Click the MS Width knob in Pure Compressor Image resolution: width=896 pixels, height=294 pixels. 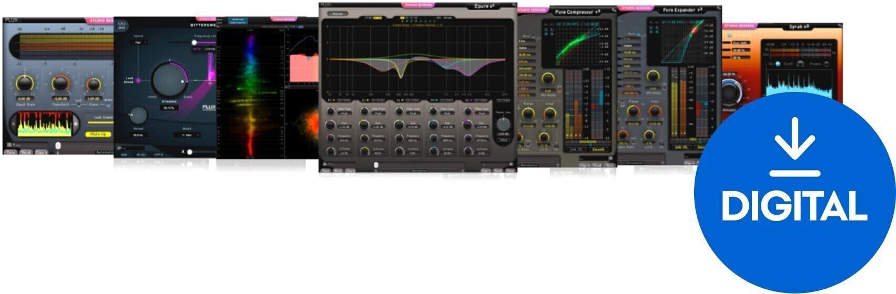coord(548,78)
